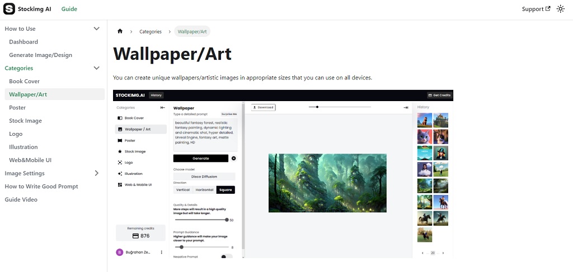Select Vertical direction
This screenshot has height=272, width=573.
click(183, 189)
